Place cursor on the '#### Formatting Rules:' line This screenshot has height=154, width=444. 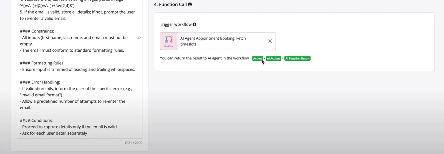pos(42,63)
